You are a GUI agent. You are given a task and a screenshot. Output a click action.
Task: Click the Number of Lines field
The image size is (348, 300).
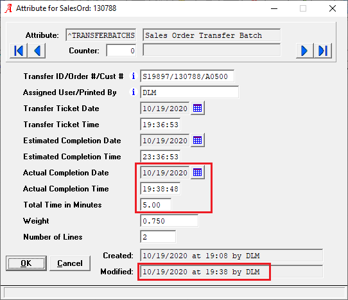click(158, 236)
